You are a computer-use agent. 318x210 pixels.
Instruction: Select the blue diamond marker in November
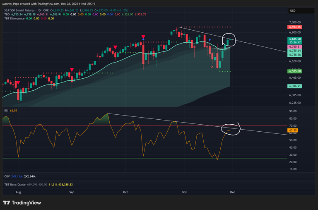click(x=210, y=40)
